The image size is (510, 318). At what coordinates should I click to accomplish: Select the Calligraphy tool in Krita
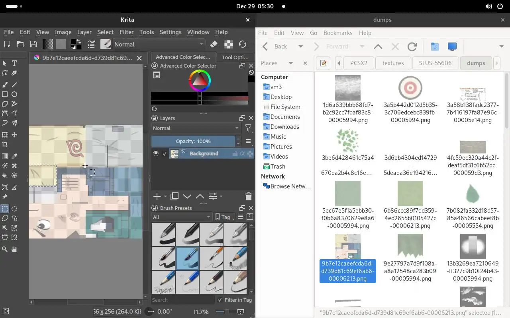pos(14,73)
